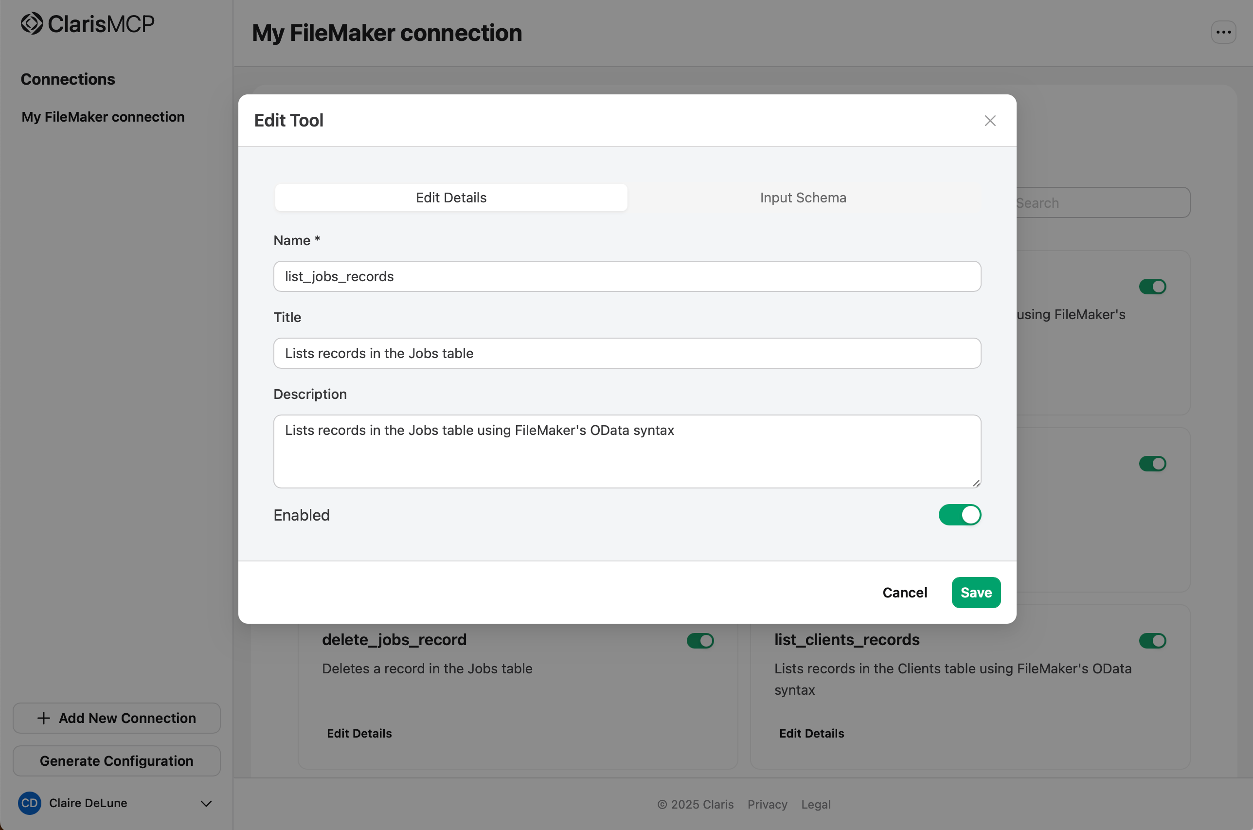Open the Privacy footer link

pos(767,804)
